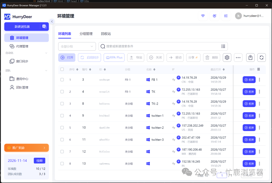Refresh the environment list
This screenshot has height=183, width=272.
click(262, 57)
